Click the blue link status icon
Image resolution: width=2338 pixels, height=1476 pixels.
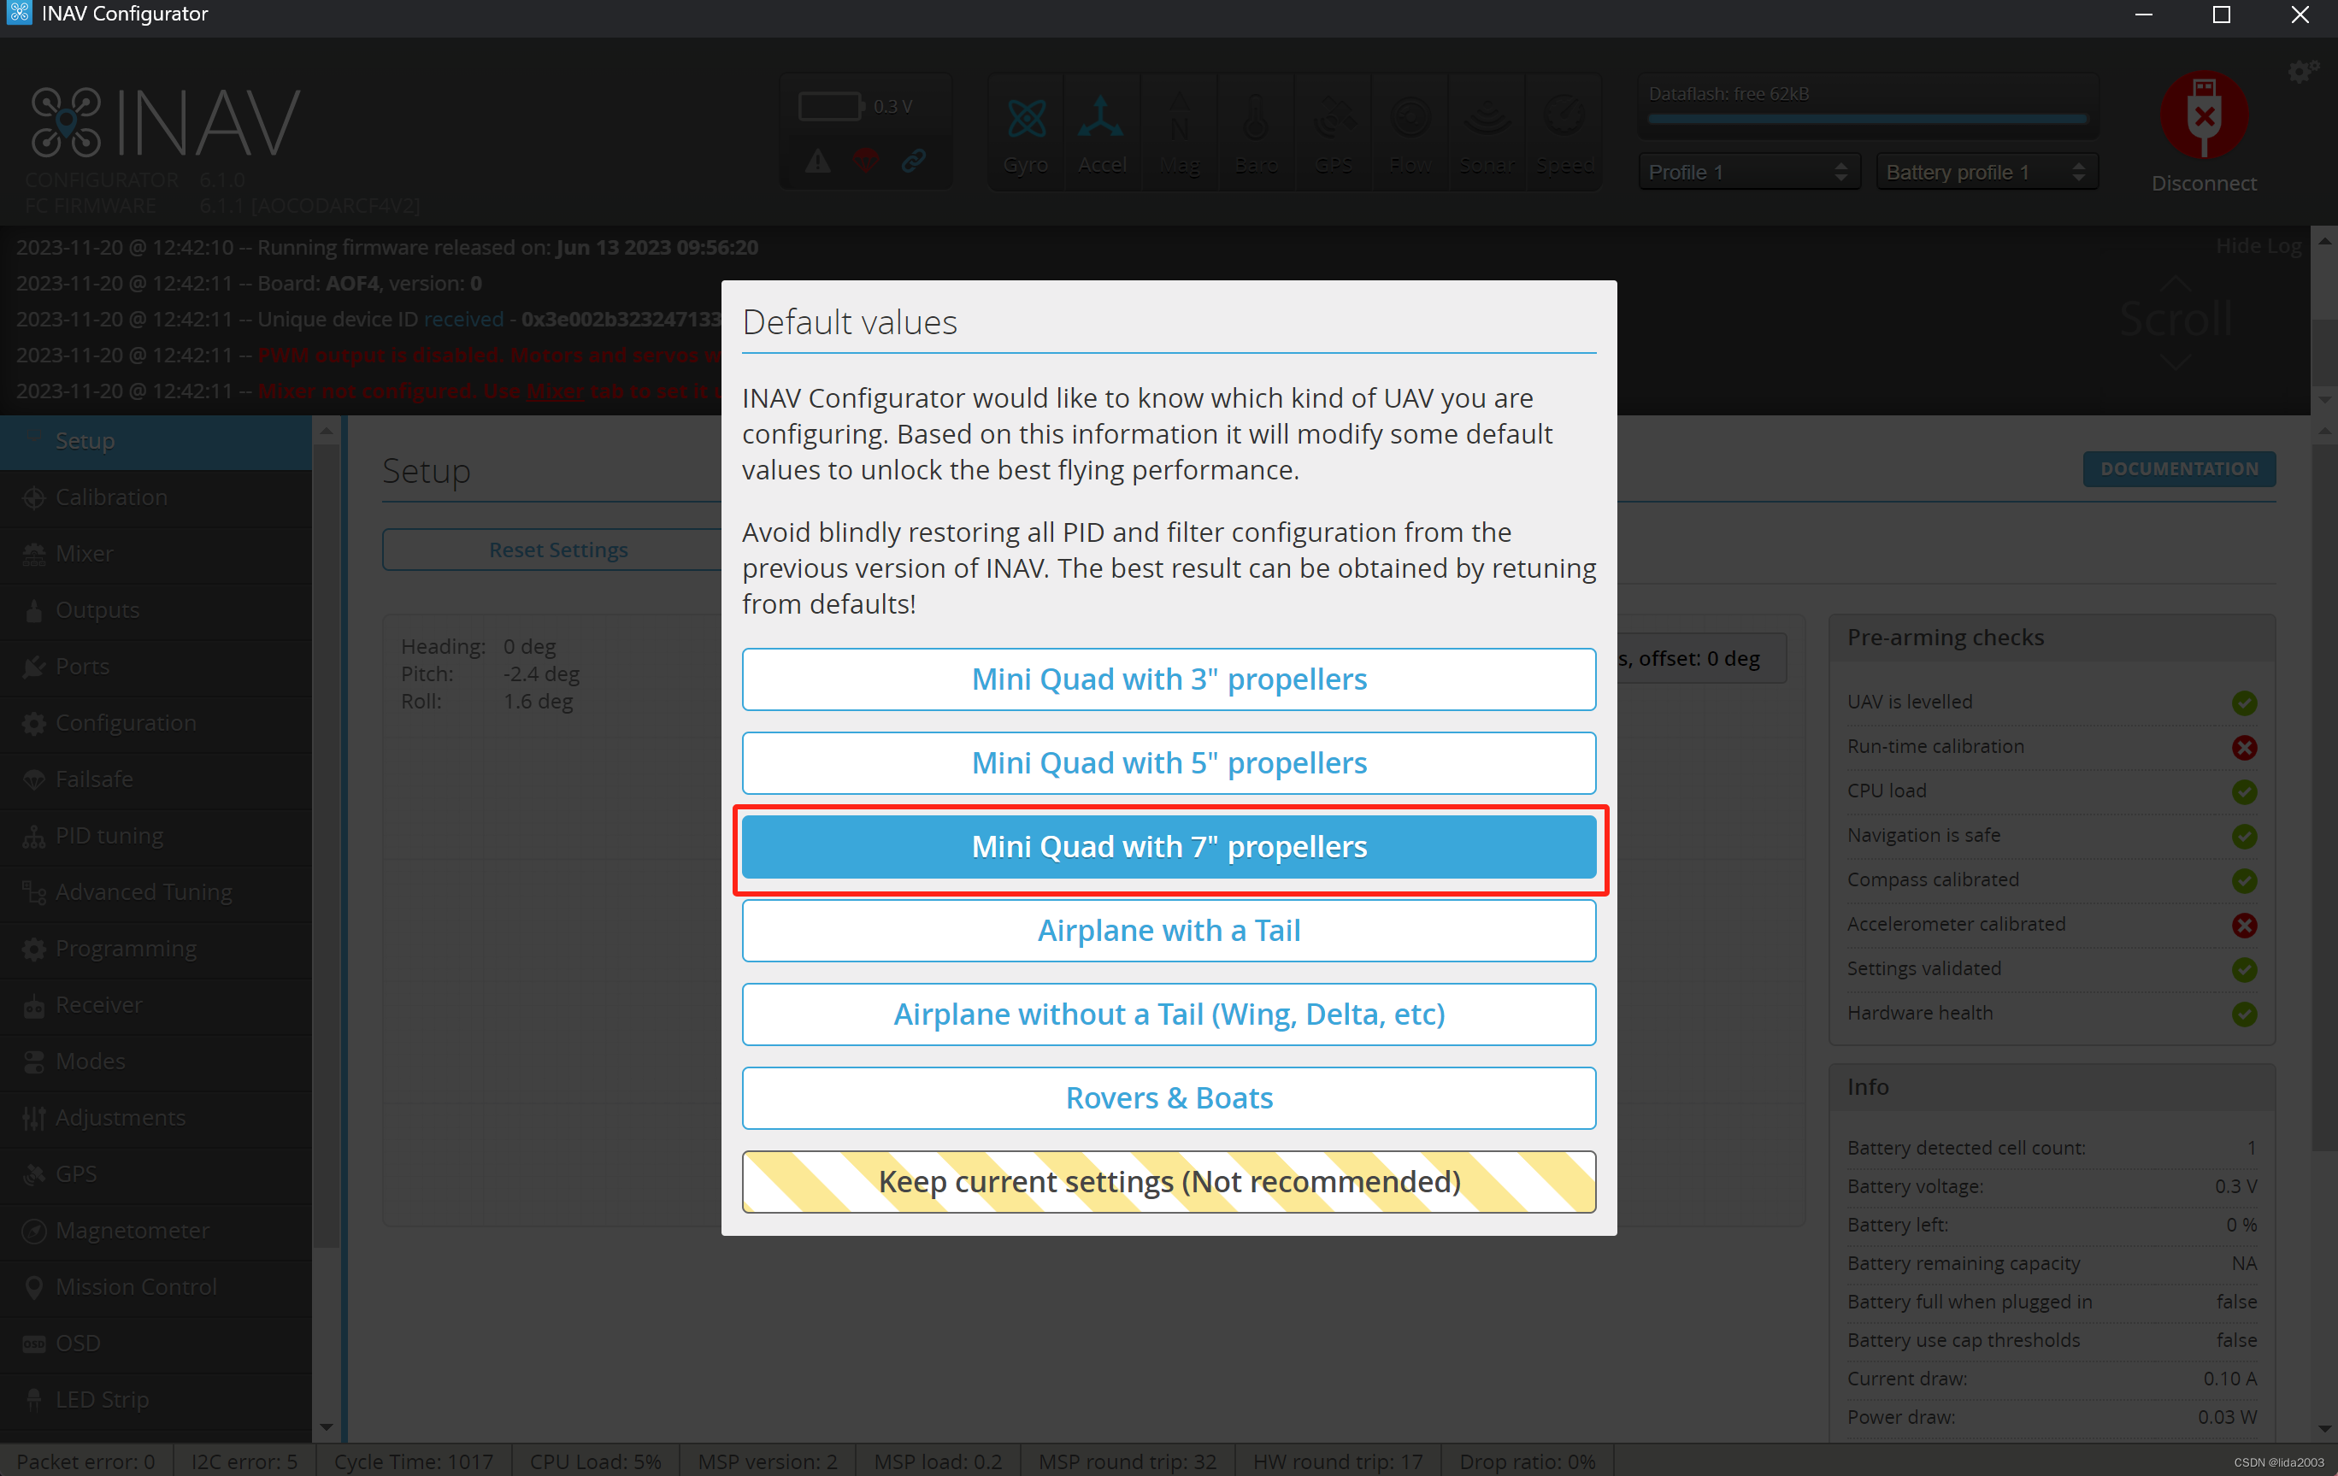point(913,161)
